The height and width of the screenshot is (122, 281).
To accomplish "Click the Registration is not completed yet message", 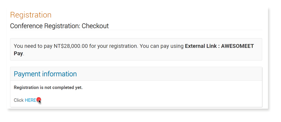I will [x=48, y=88].
